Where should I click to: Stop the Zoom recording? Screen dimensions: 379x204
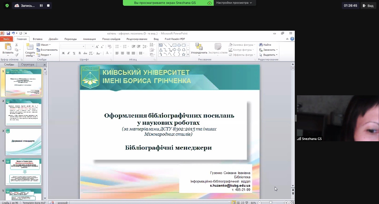48,6
